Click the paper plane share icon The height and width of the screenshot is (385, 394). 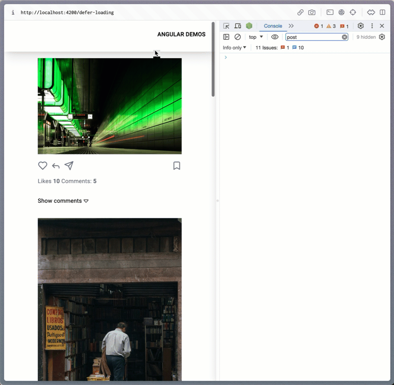69,165
